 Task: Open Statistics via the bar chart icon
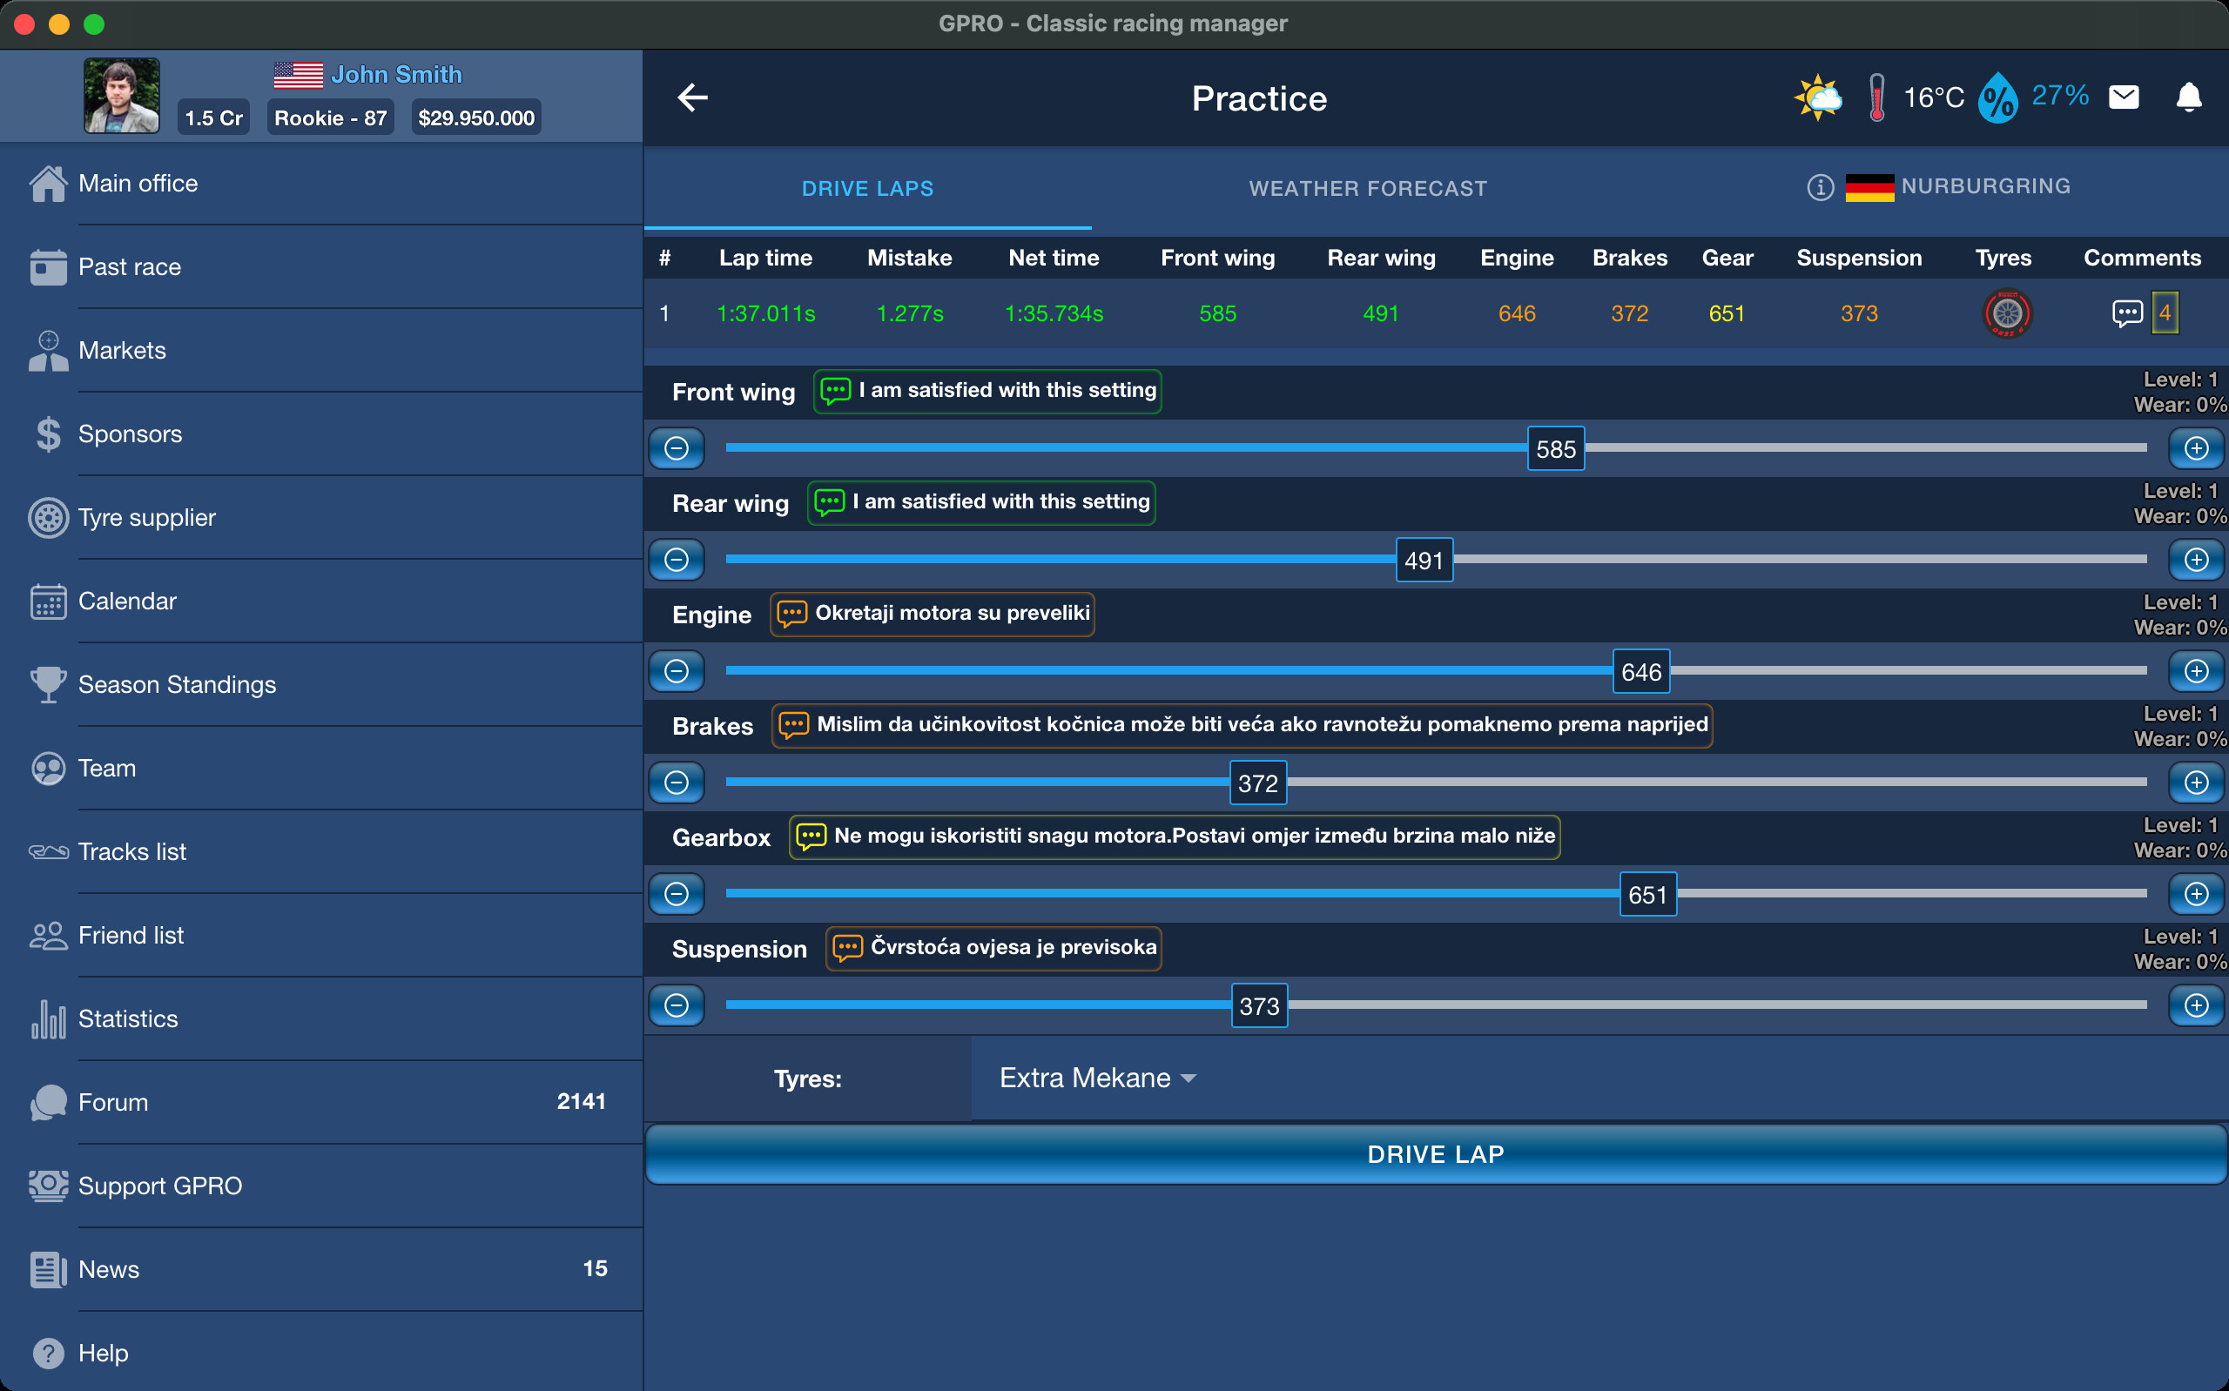tap(47, 1018)
